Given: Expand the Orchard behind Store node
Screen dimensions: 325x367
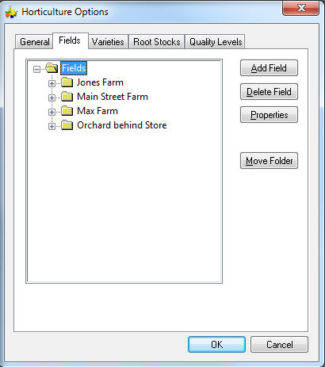Looking at the screenshot, I should tap(52, 127).
